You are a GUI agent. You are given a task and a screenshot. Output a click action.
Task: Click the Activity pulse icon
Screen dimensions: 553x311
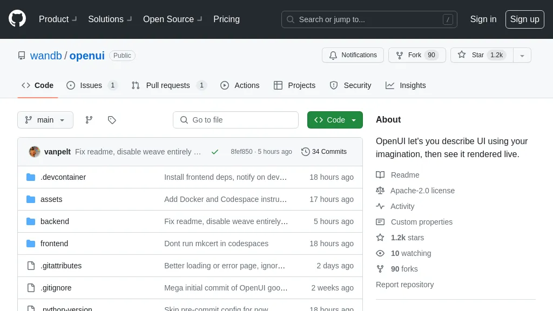pos(380,206)
